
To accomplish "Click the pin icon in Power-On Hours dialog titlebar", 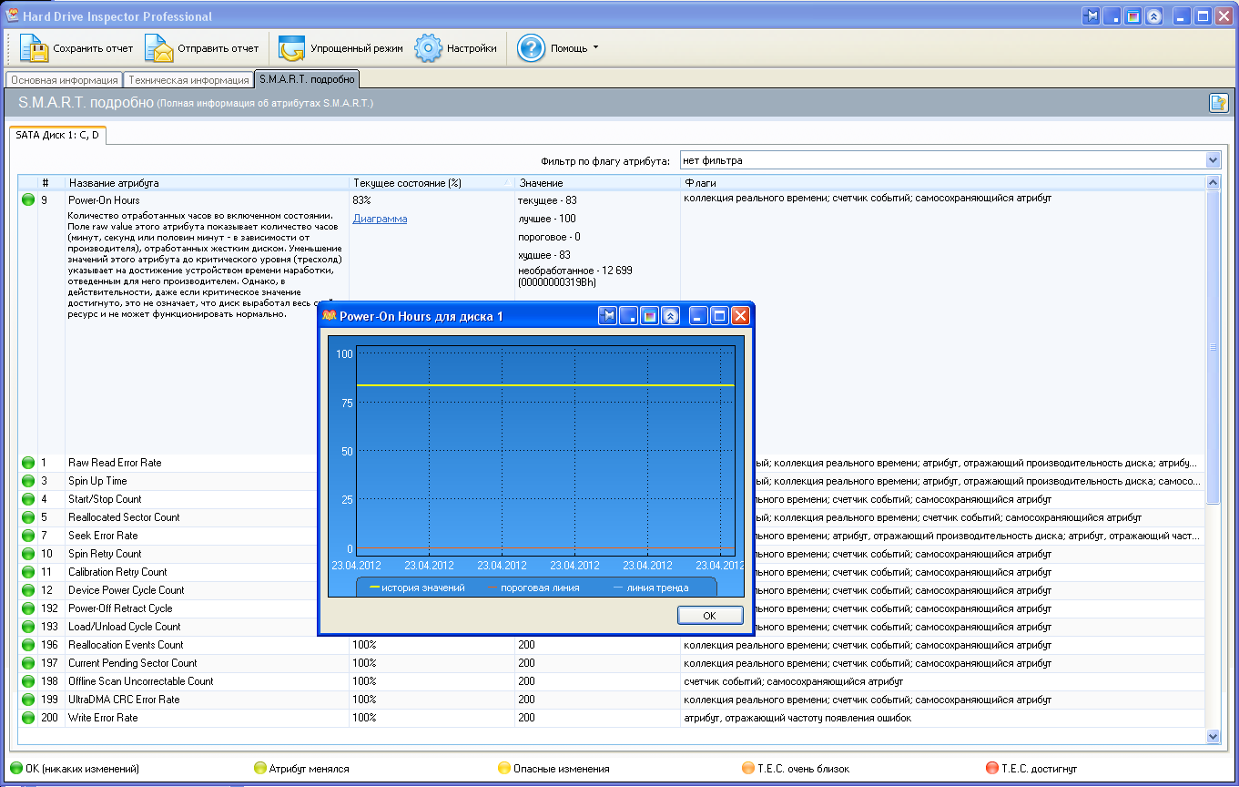I will [x=608, y=316].
